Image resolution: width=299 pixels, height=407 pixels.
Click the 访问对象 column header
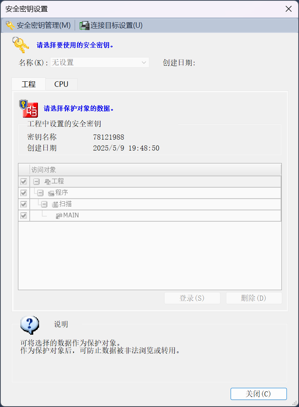coord(156,170)
